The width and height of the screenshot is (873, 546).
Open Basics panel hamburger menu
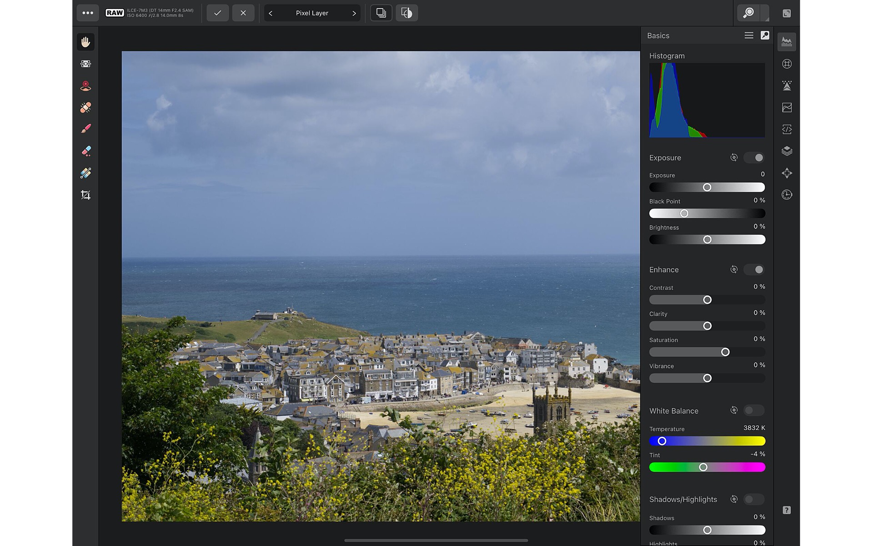(749, 35)
